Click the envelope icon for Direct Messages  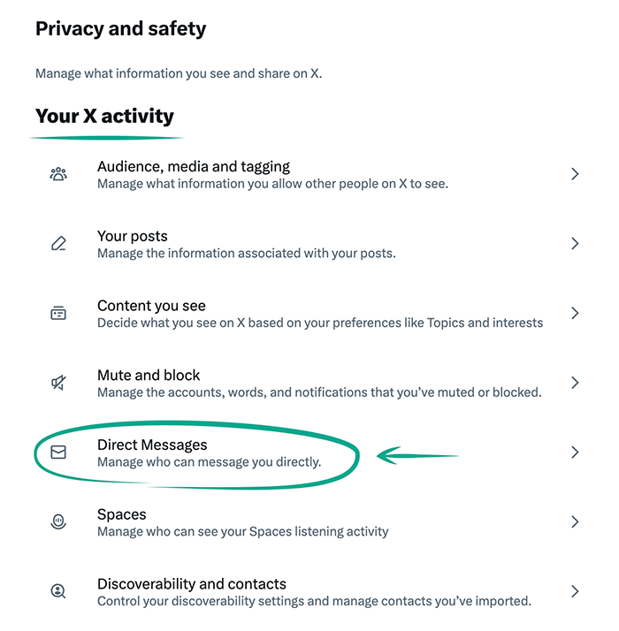(x=58, y=452)
